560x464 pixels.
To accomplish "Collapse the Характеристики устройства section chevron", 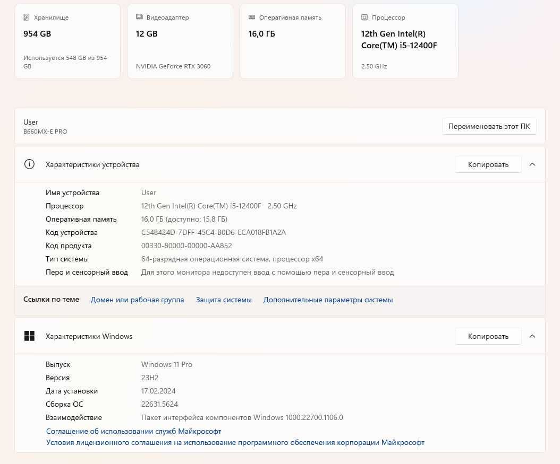I will point(532,164).
